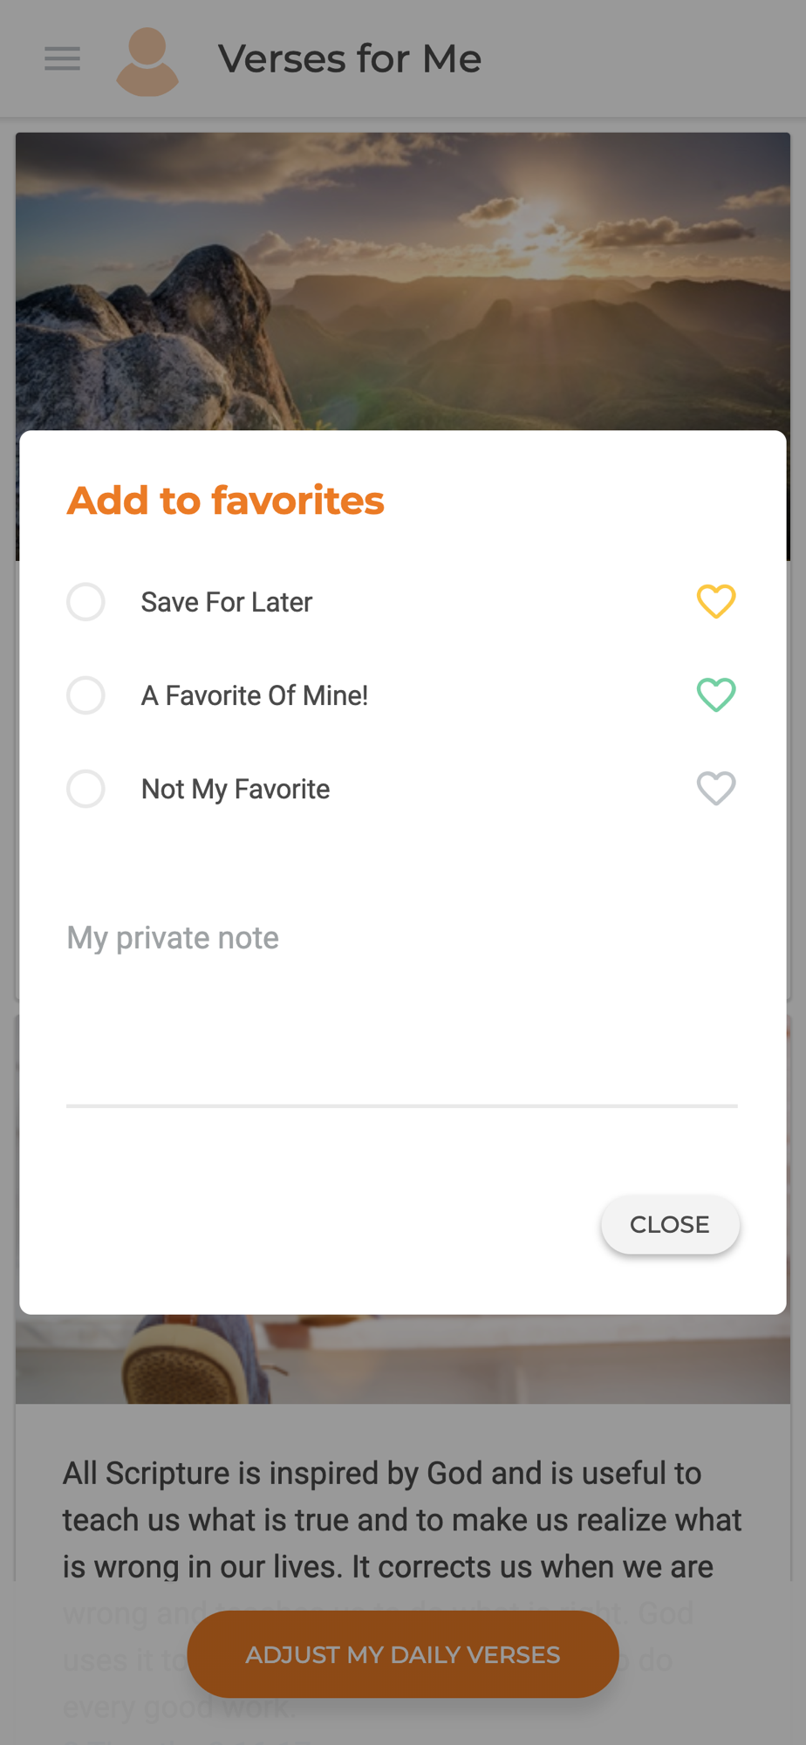
Task: Pick the Not My Favorite radio button
Action: (x=85, y=789)
